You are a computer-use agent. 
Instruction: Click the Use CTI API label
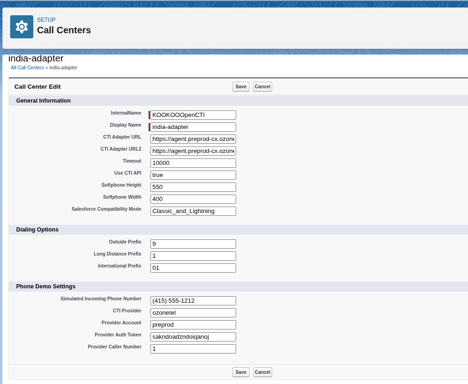128,173
